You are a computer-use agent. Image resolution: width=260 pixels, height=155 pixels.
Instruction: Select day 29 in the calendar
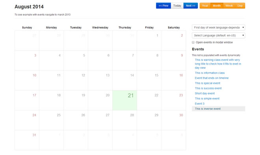pos(149,120)
